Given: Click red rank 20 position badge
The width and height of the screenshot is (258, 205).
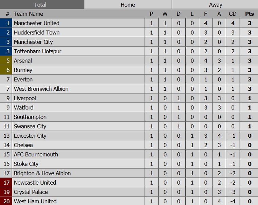Looking at the screenshot, I should pyautogui.click(x=6, y=201).
